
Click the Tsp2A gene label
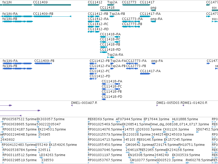[112, 2]
